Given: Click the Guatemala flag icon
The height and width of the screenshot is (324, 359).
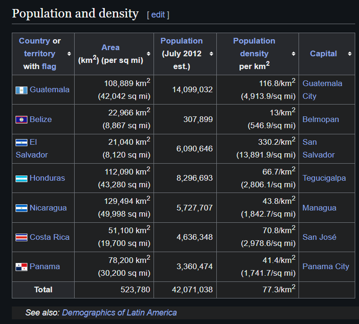Looking at the screenshot, I should point(21,90).
